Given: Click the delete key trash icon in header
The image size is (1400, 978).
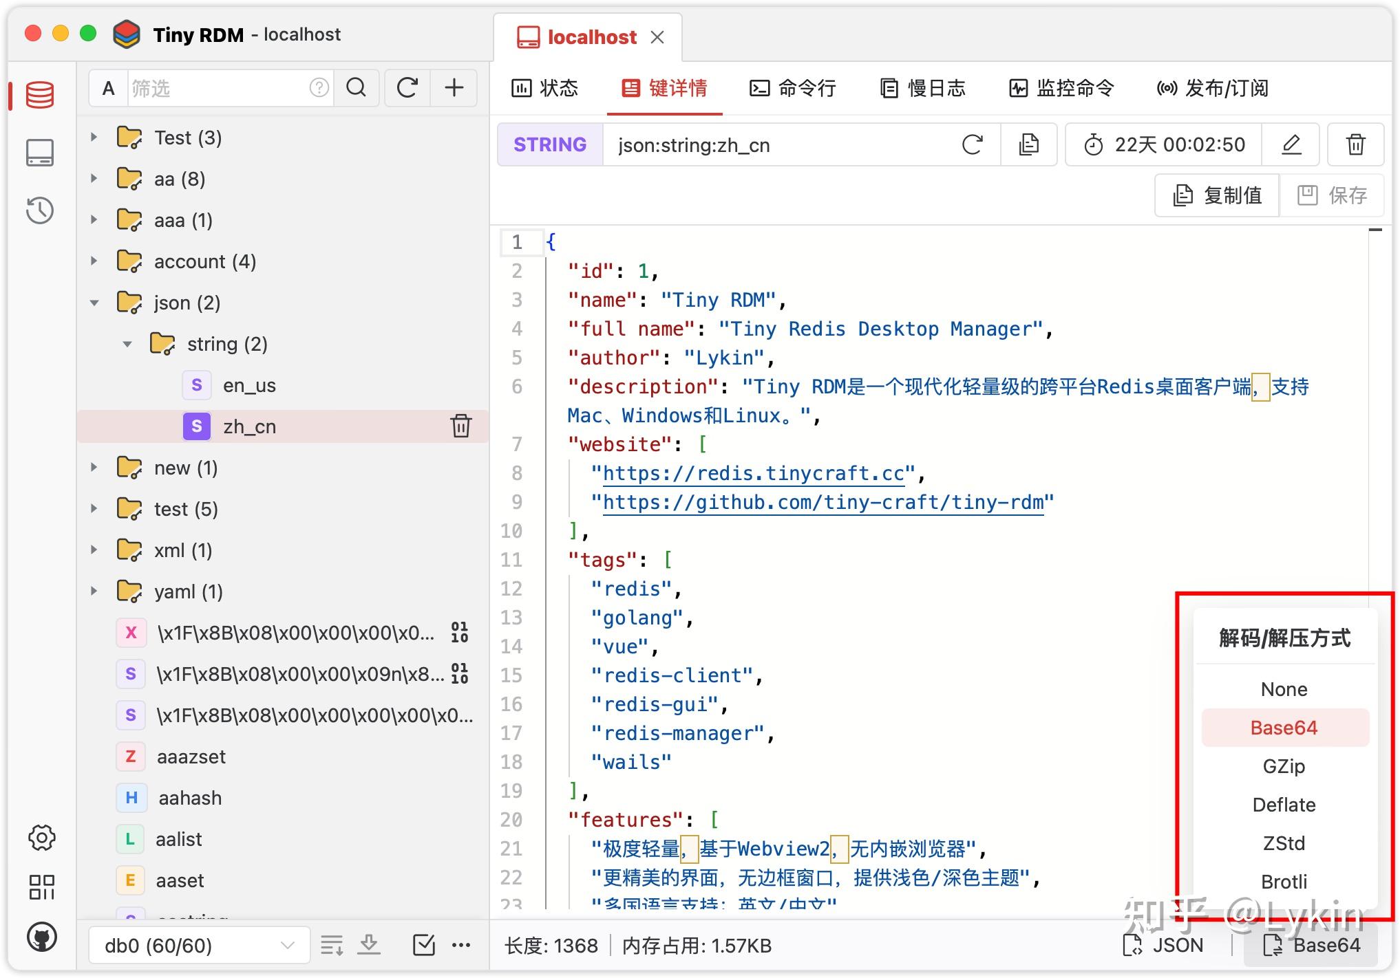Looking at the screenshot, I should coord(1355,145).
